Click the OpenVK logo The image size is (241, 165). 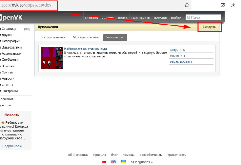11,18
